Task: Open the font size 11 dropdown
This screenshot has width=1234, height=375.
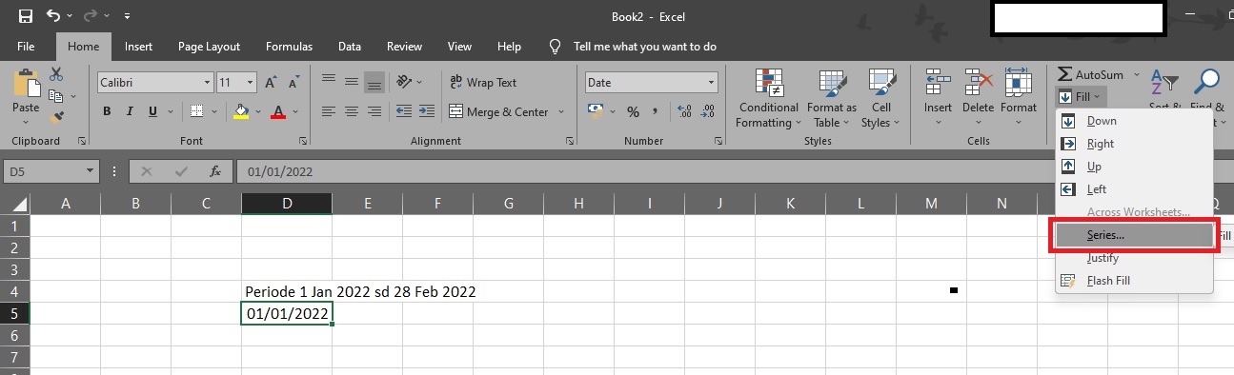Action: click(250, 83)
